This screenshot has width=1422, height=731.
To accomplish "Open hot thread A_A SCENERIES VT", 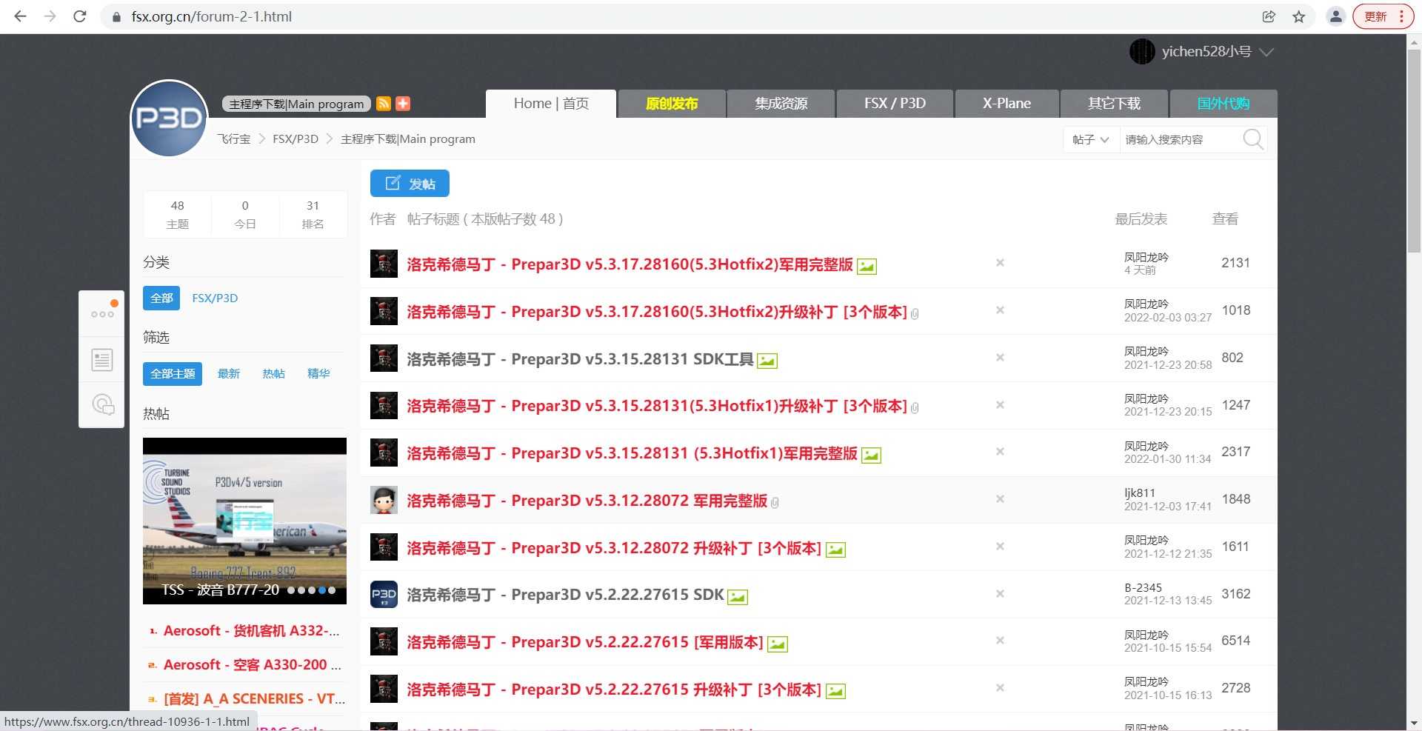I will click(254, 699).
